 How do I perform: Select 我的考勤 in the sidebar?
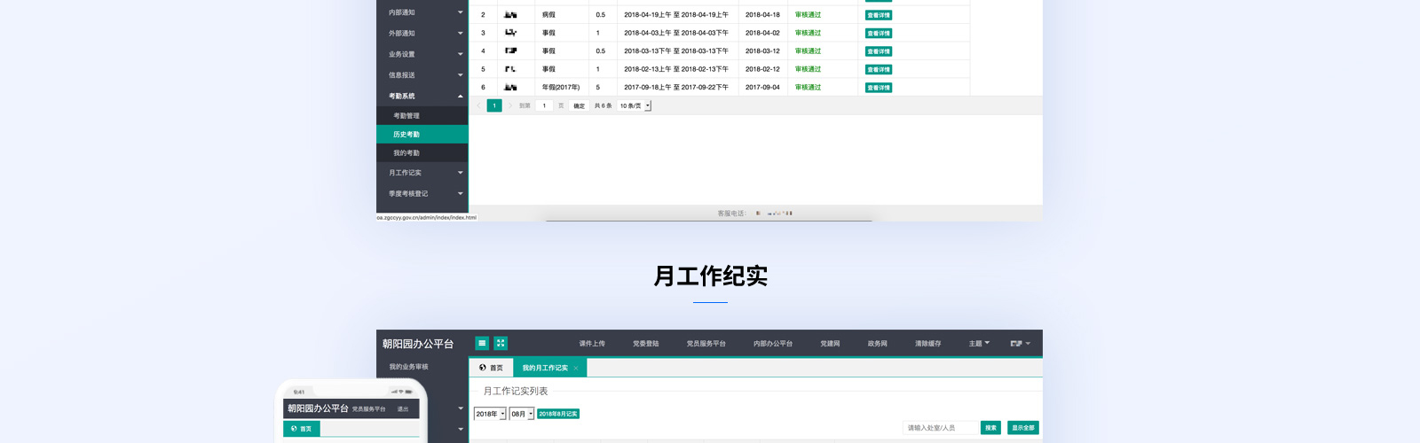406,153
